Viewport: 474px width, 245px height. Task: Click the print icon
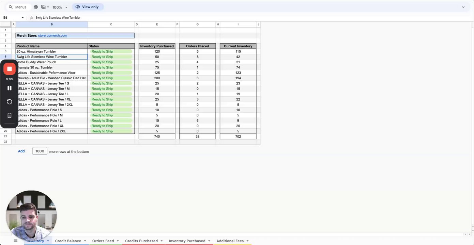pos(36,7)
